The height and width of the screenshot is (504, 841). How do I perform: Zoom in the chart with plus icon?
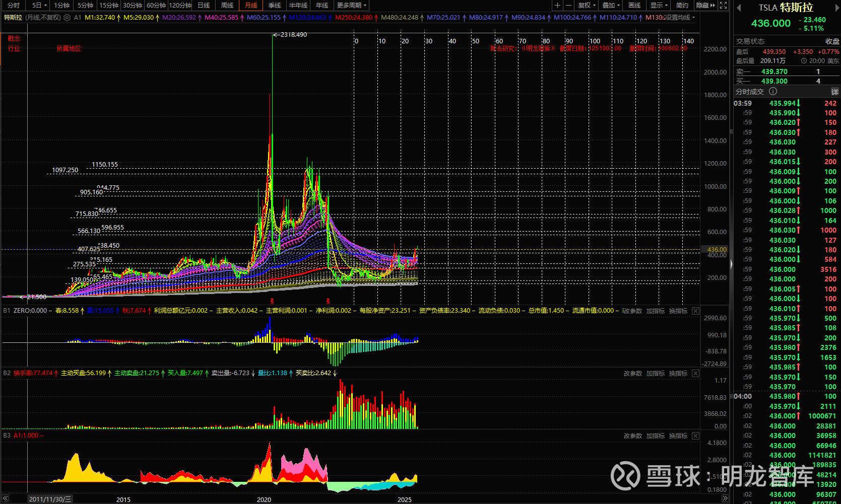point(557,6)
